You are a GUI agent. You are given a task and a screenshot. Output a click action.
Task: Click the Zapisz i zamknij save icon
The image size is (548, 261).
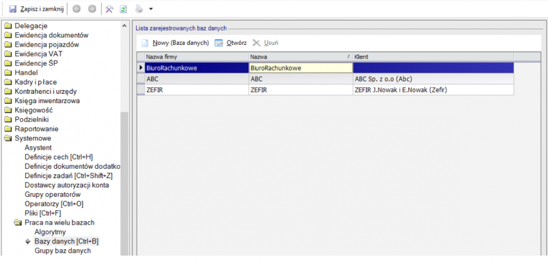click(13, 9)
